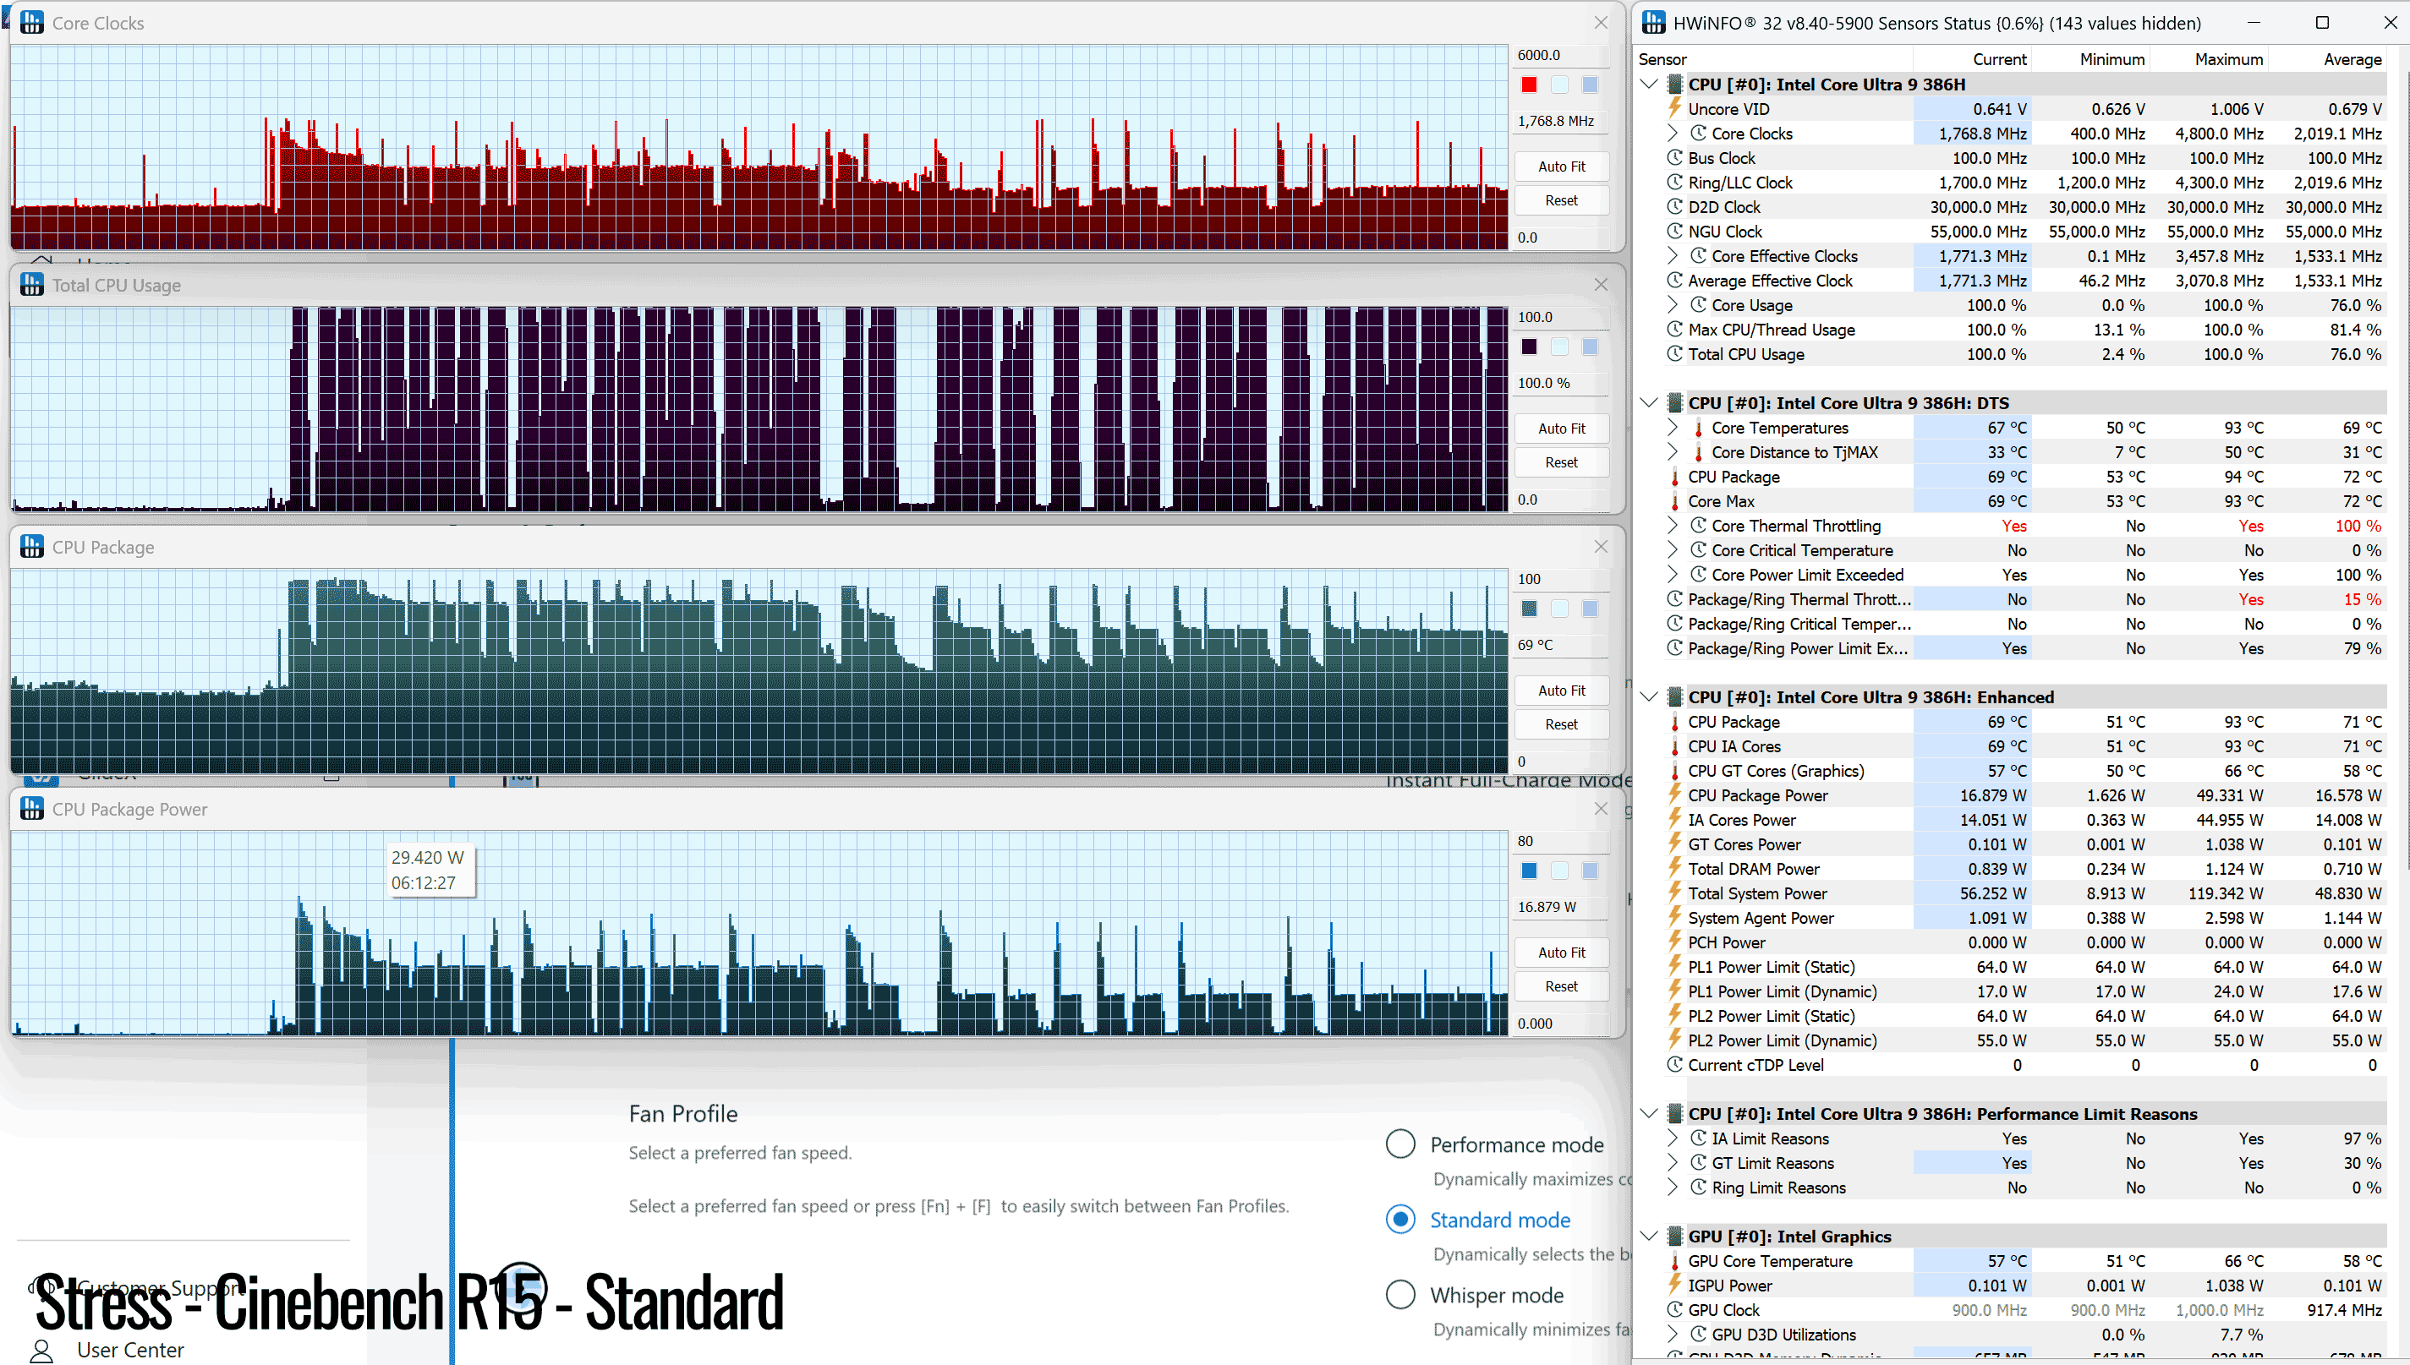Expand the Core Distance to TjMAX row
Viewport: 2410px width, 1365px height.
(x=1673, y=452)
